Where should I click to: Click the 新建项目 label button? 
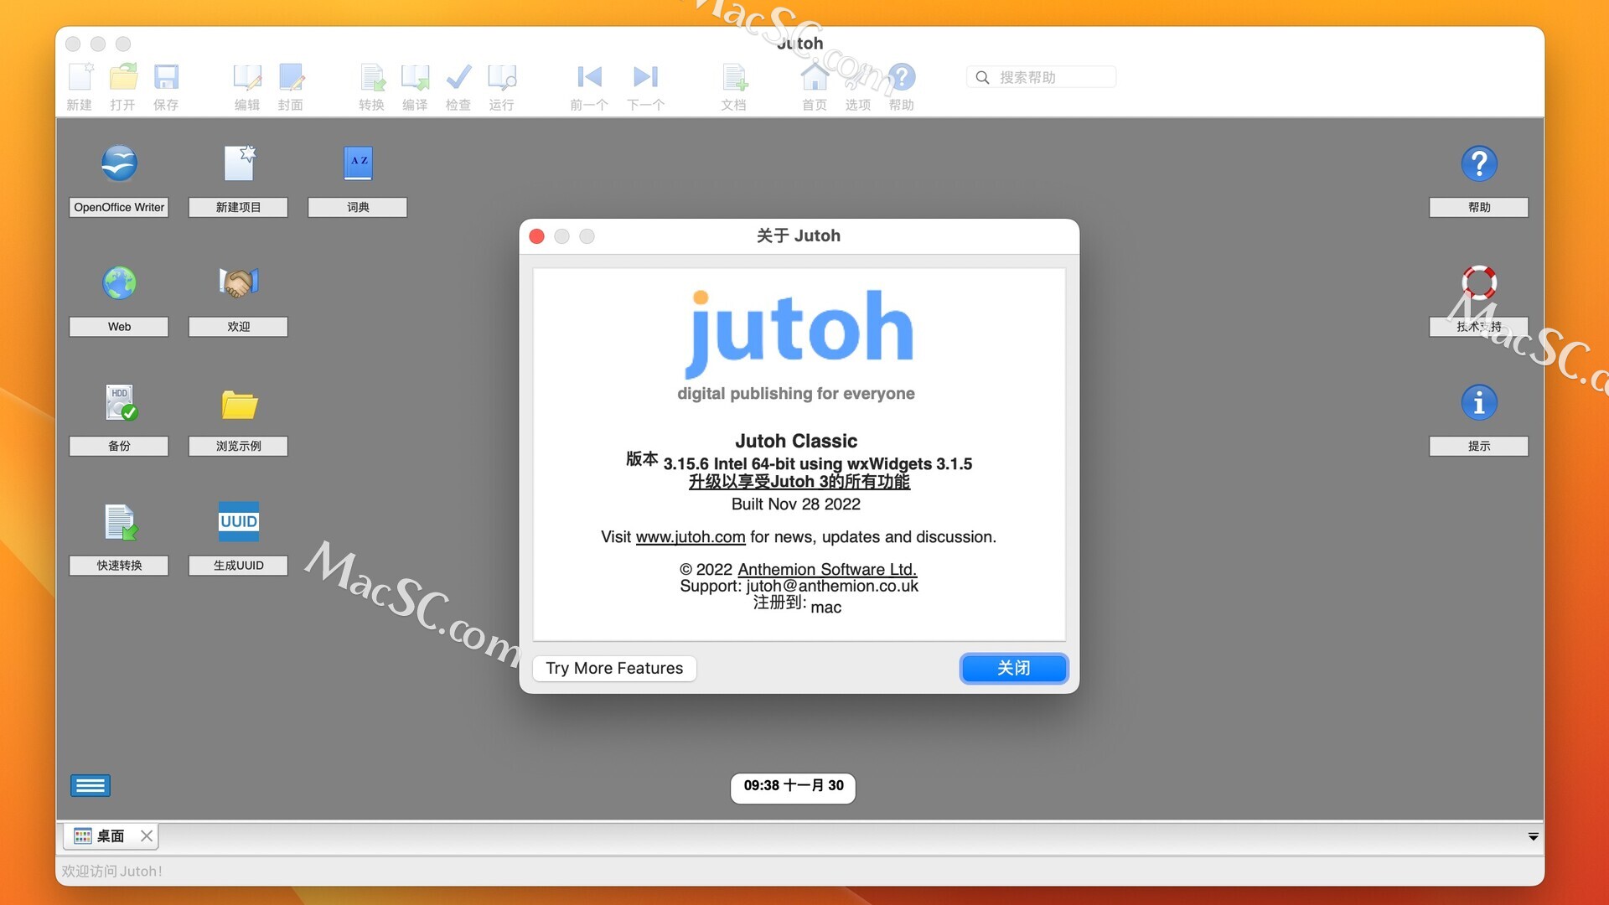(x=239, y=207)
